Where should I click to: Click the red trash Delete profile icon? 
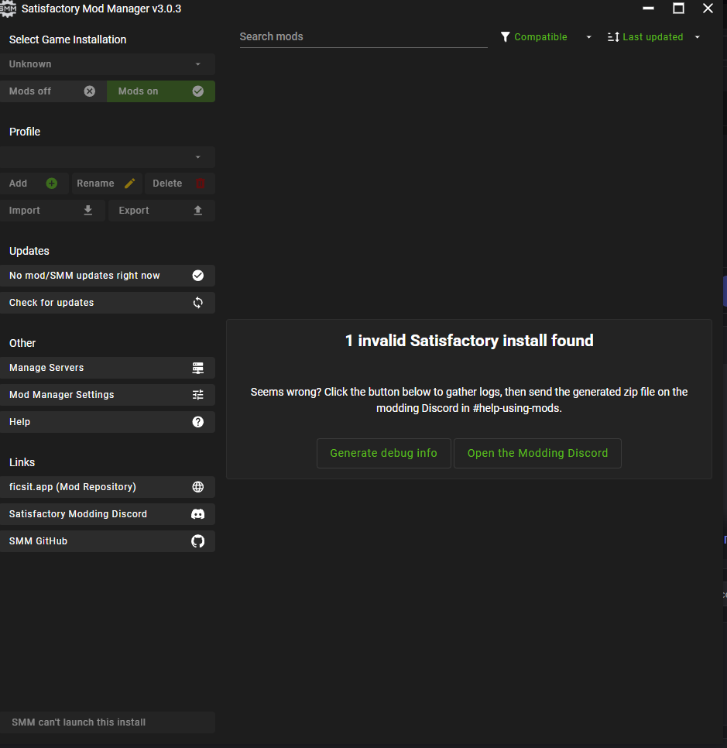(201, 184)
